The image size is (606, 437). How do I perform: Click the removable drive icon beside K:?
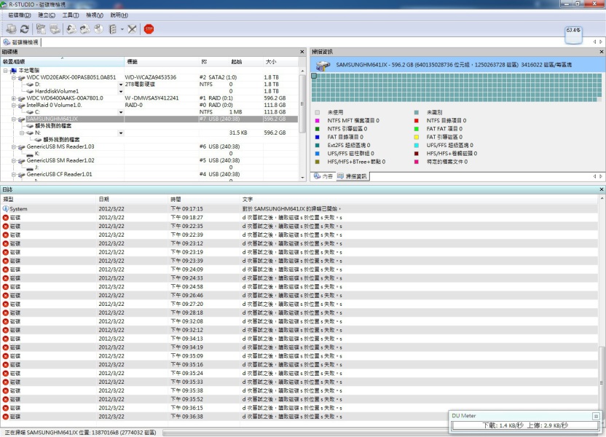pyautogui.click(x=30, y=154)
